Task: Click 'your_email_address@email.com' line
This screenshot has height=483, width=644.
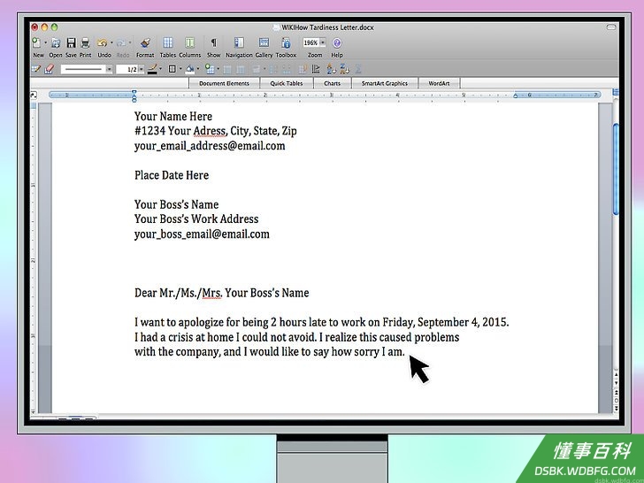Action: (x=210, y=146)
